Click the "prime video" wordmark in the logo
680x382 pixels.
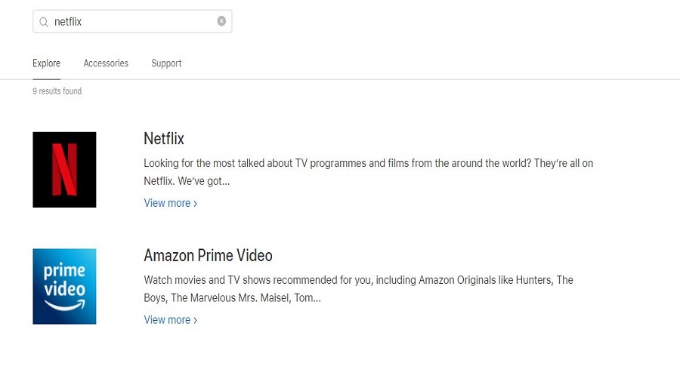64,279
